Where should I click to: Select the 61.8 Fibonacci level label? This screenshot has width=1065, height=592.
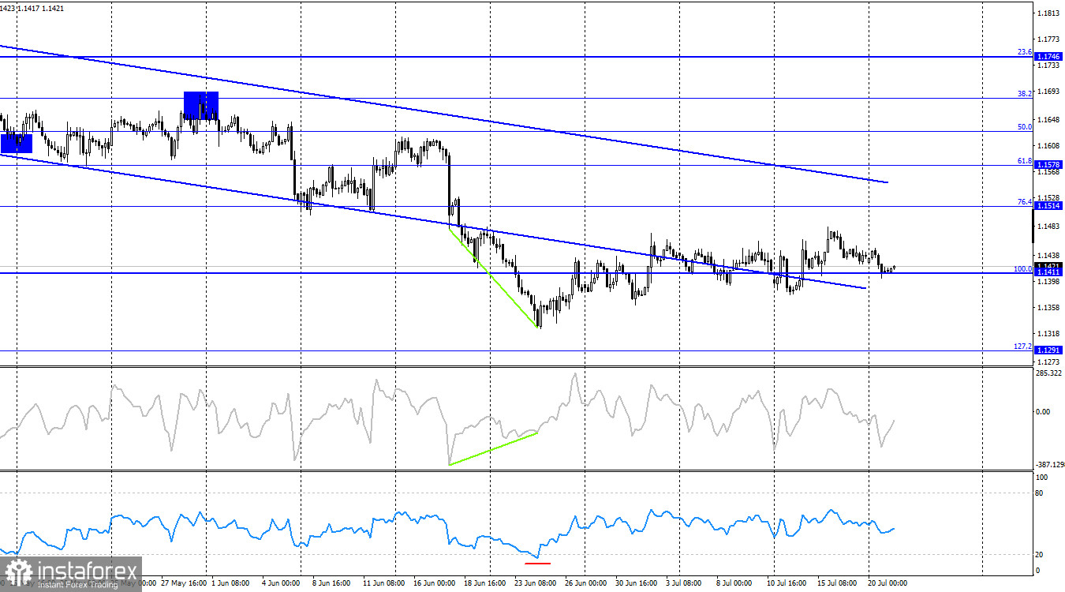click(1024, 161)
